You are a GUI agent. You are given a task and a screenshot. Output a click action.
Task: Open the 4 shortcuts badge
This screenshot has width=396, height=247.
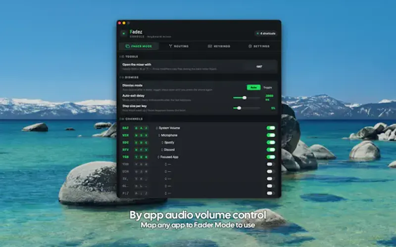266,33
